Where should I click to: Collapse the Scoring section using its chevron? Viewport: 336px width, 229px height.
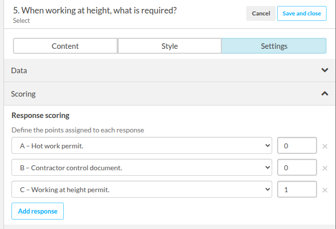tap(325, 94)
